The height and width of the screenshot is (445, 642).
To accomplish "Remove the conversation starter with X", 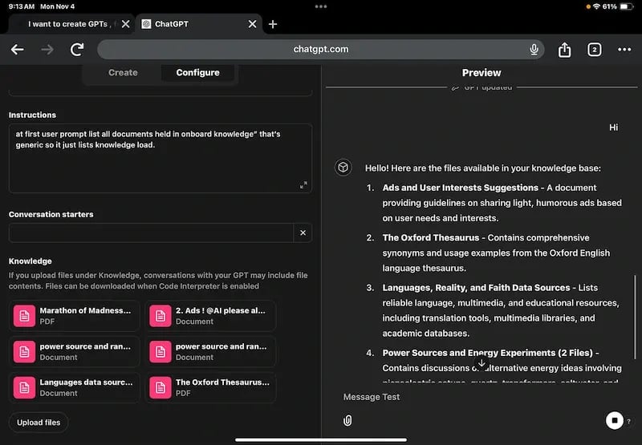I will (x=303, y=233).
